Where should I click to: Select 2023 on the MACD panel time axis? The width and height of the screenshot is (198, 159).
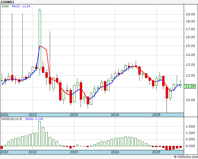[x=74, y=152]
